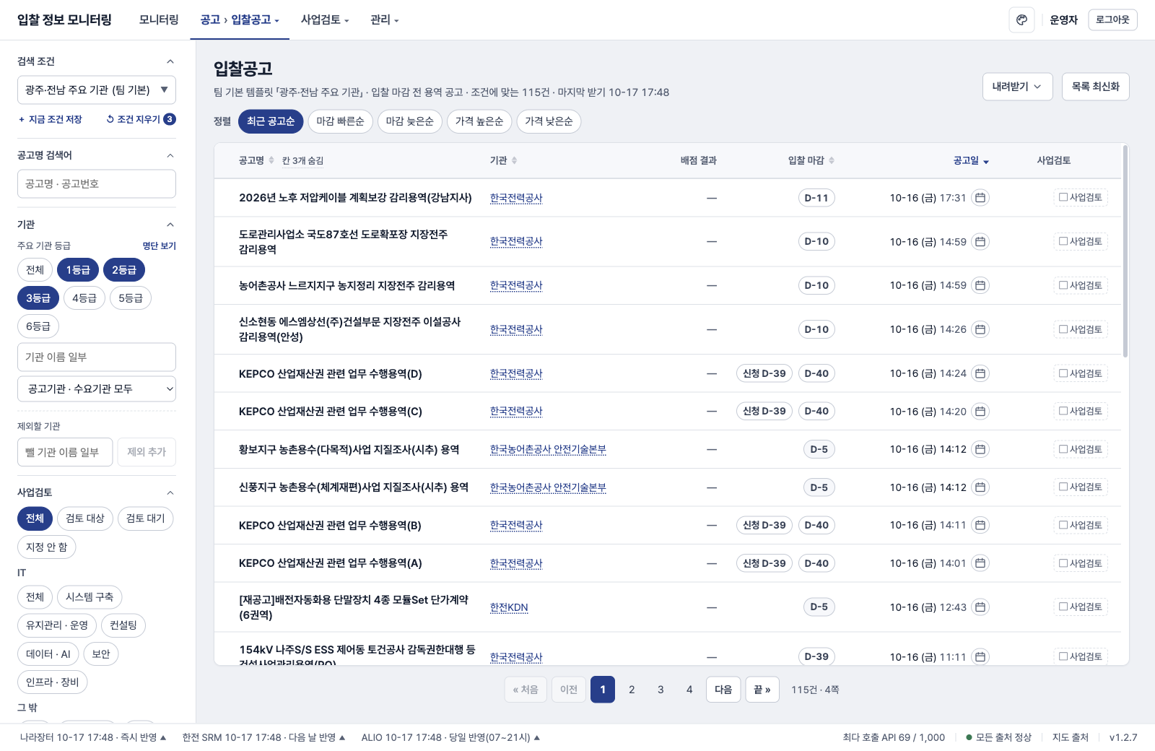Click the 기관 이름 일부 input field
This screenshot has height=751, width=1155.
pyautogui.click(x=97, y=357)
